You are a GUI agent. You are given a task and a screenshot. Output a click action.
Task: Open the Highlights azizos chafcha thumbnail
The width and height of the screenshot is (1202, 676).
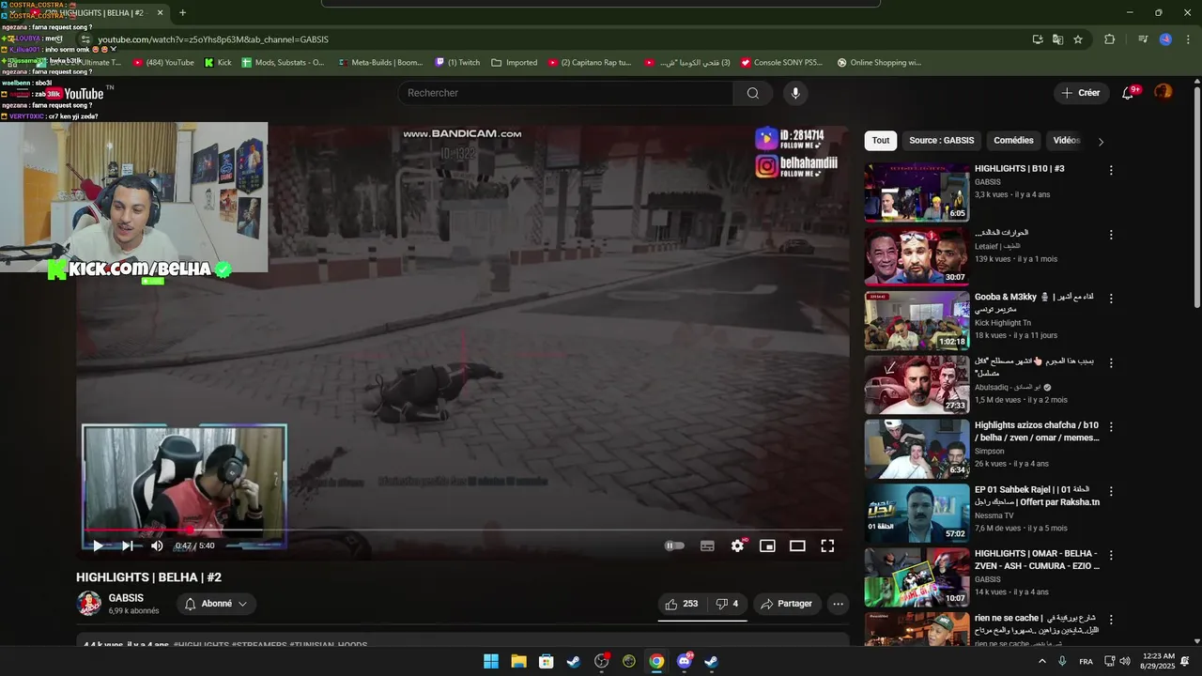[x=917, y=449]
